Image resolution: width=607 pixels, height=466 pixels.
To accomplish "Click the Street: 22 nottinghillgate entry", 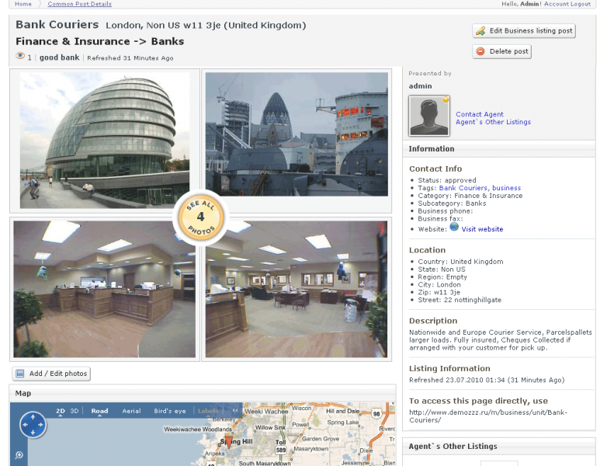I will pos(460,300).
